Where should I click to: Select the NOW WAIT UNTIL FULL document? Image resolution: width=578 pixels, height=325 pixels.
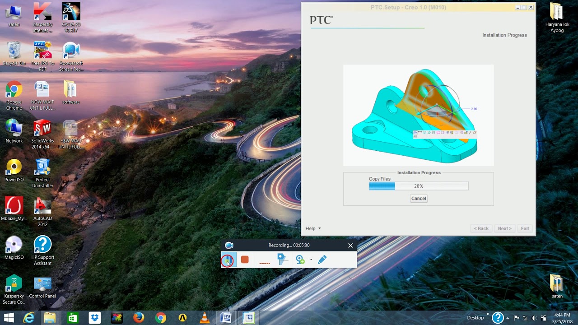tap(42, 96)
